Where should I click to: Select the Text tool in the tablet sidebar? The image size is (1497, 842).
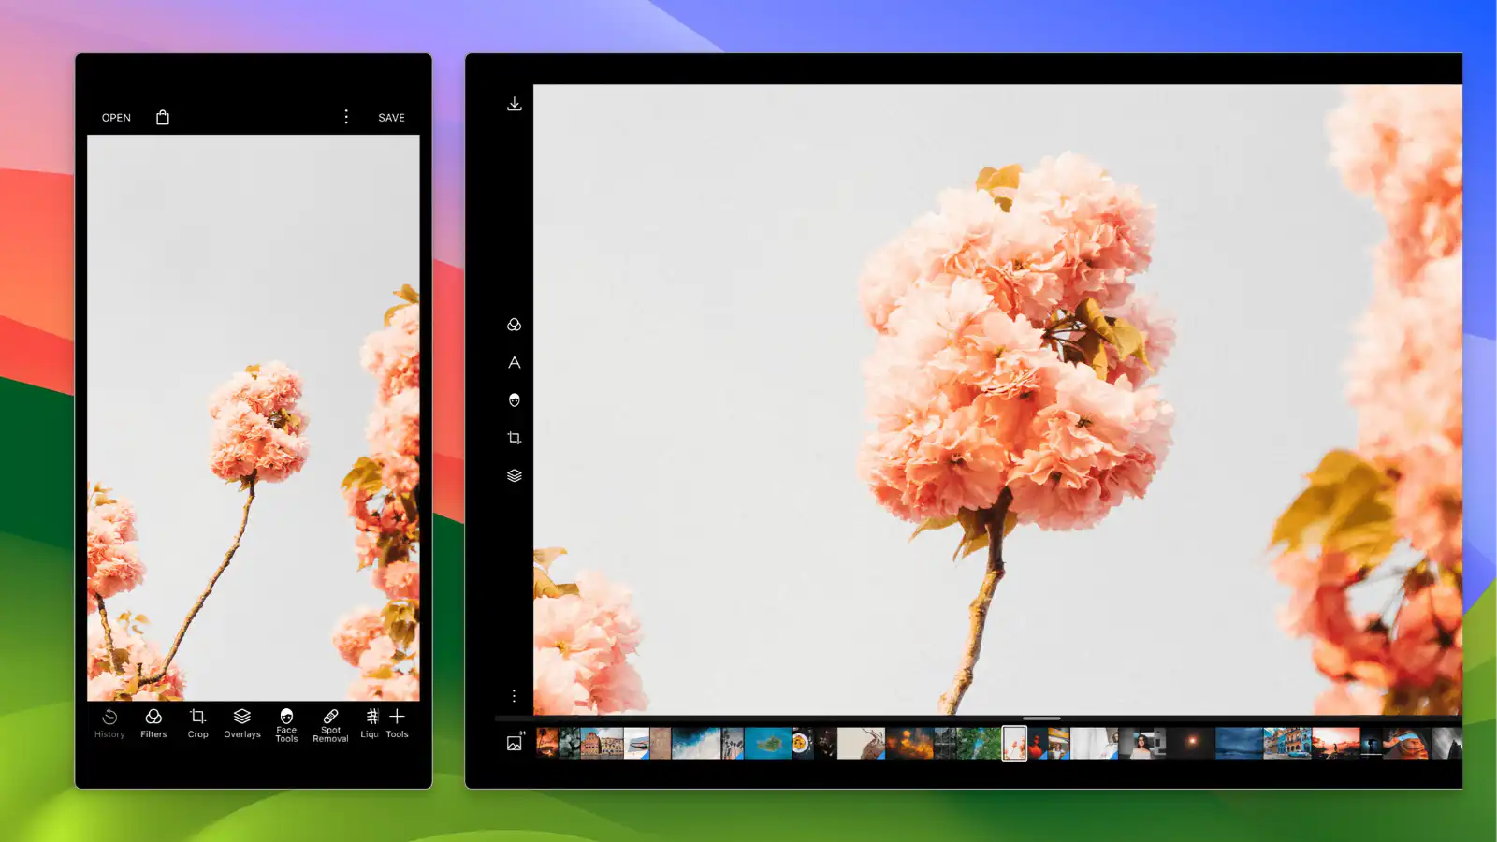click(514, 363)
